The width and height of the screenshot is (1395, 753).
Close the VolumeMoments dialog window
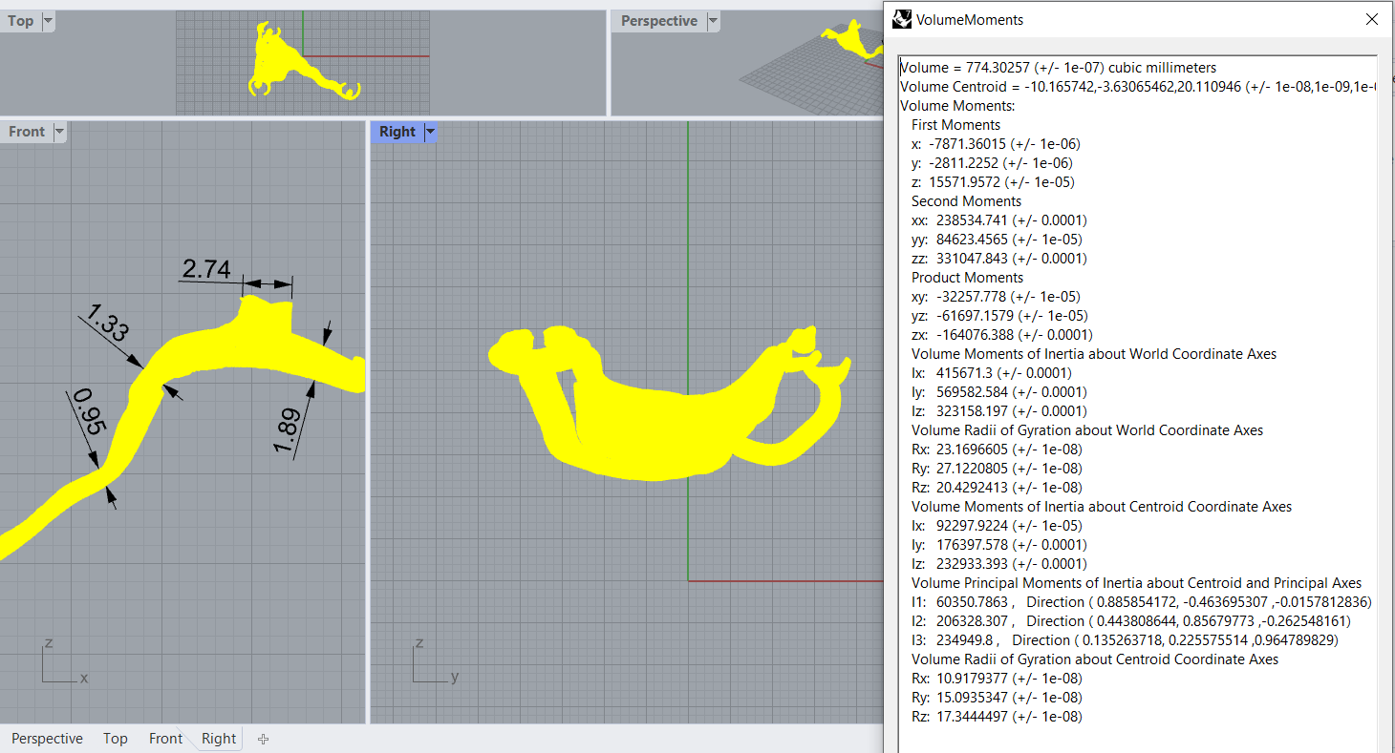click(x=1372, y=19)
